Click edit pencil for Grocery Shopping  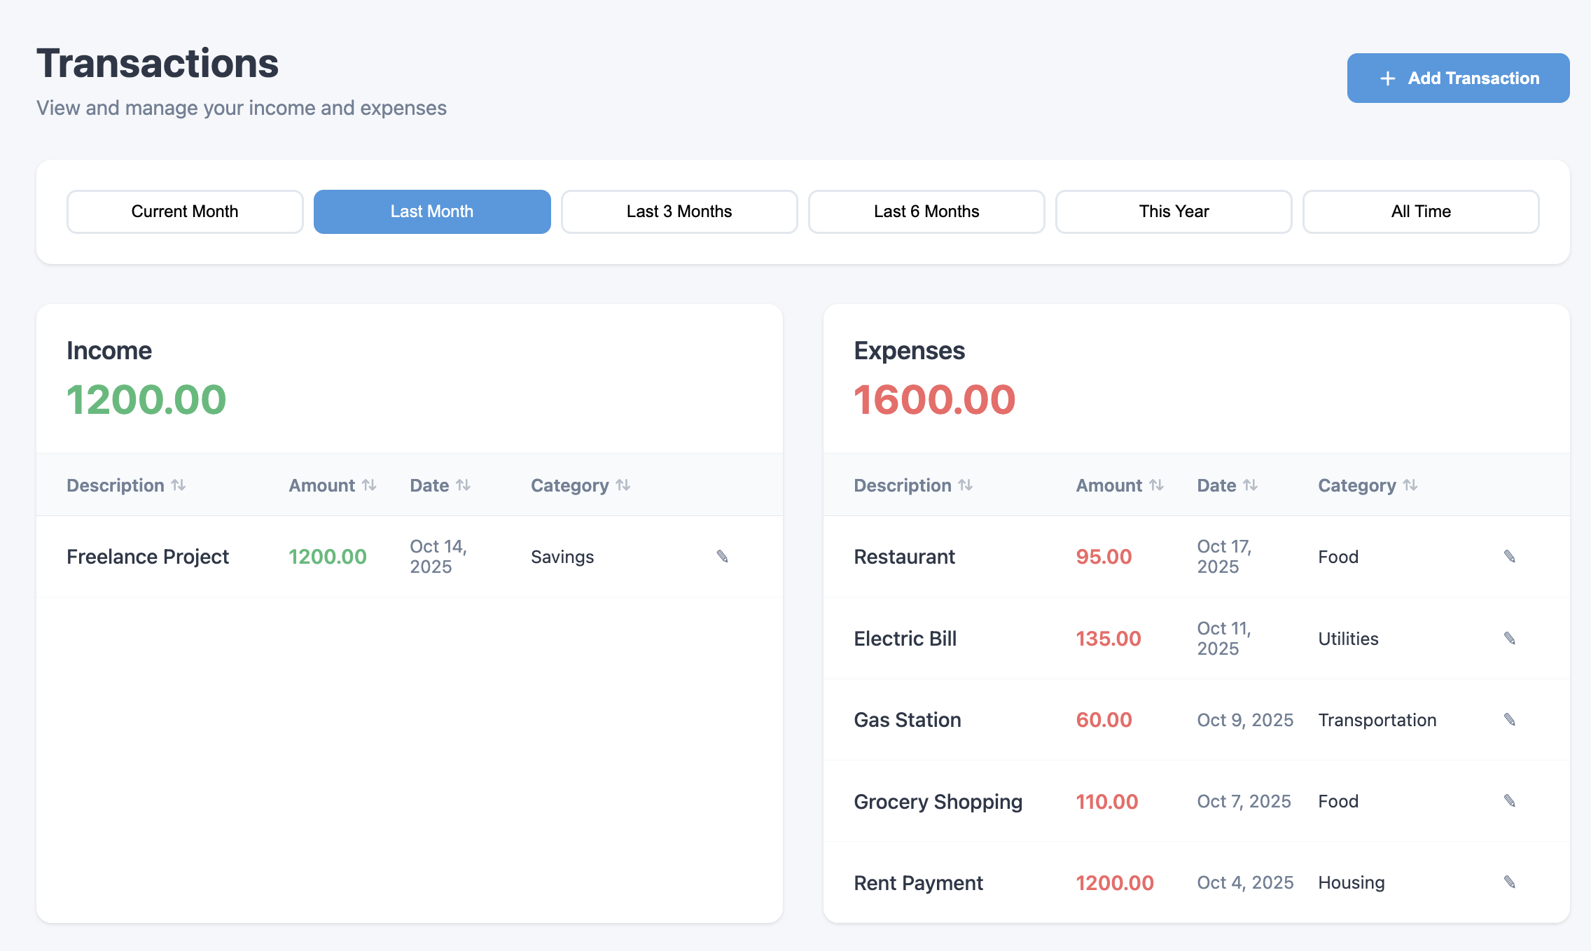[x=1509, y=800]
